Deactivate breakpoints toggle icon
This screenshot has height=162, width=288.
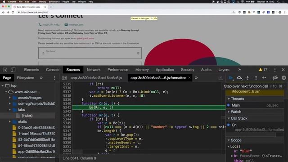275,78
